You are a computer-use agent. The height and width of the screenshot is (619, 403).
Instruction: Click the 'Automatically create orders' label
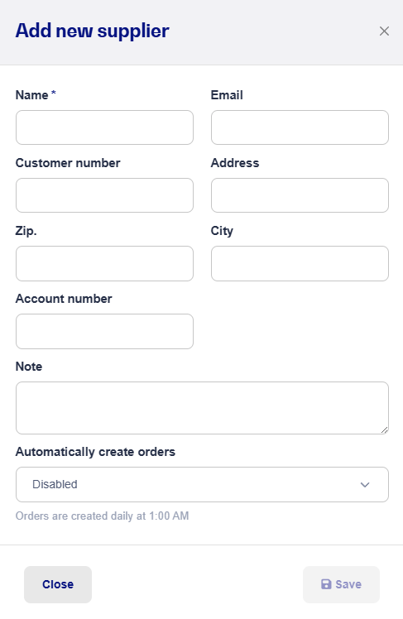point(95,452)
